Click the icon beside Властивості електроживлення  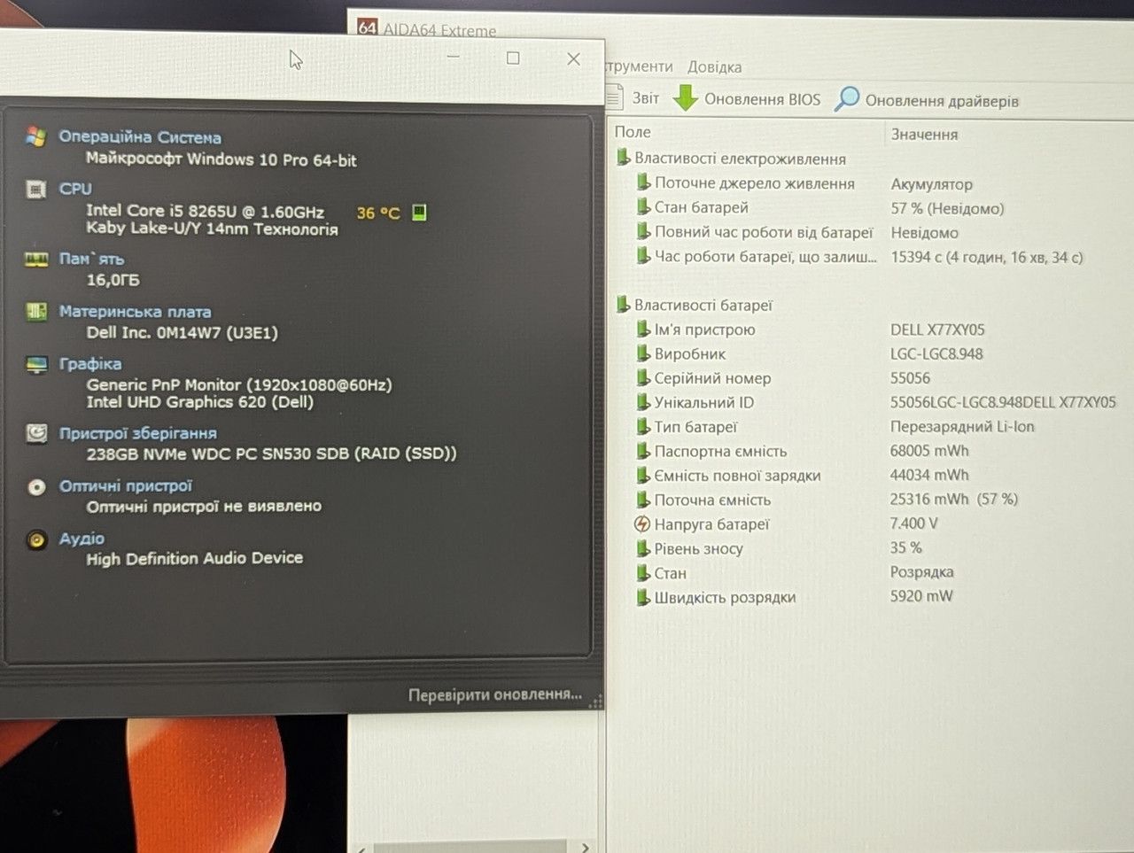pos(623,159)
